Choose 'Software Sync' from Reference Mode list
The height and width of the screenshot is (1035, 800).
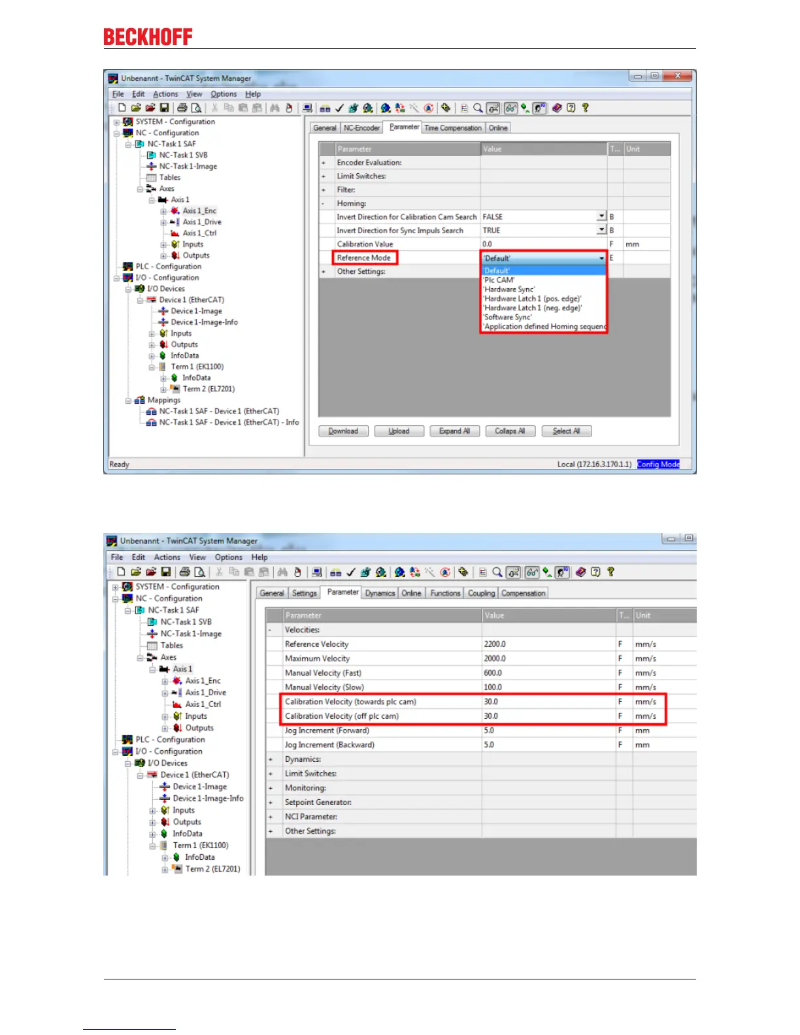pos(507,317)
